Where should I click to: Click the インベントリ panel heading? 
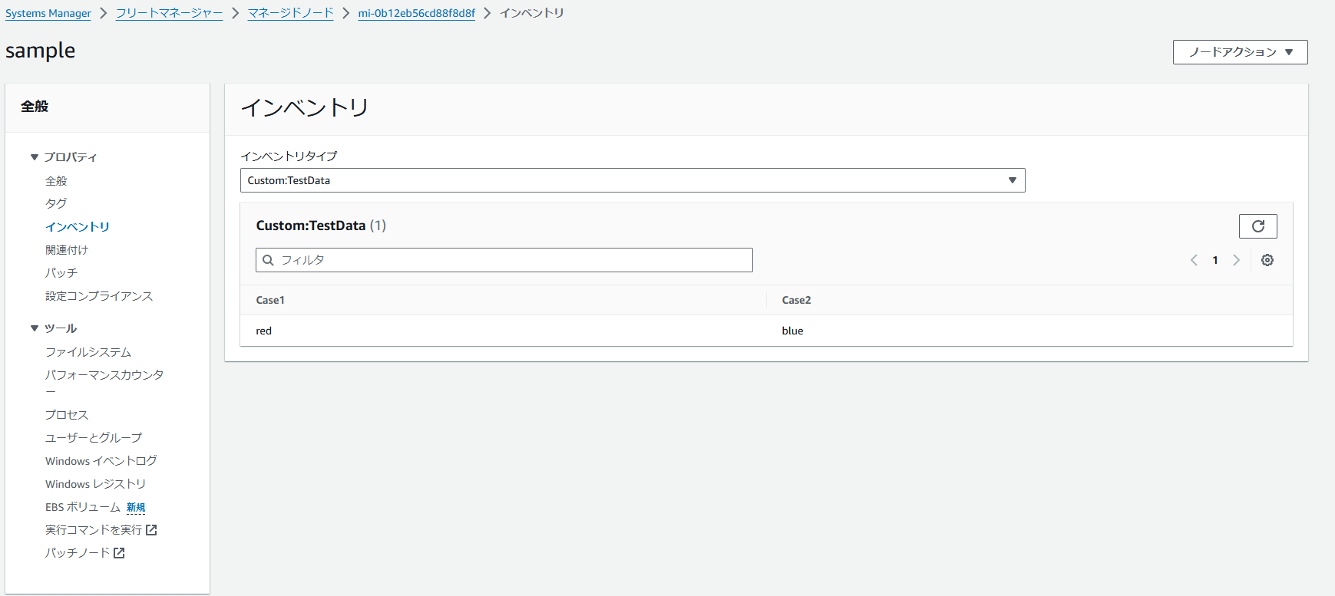[305, 107]
